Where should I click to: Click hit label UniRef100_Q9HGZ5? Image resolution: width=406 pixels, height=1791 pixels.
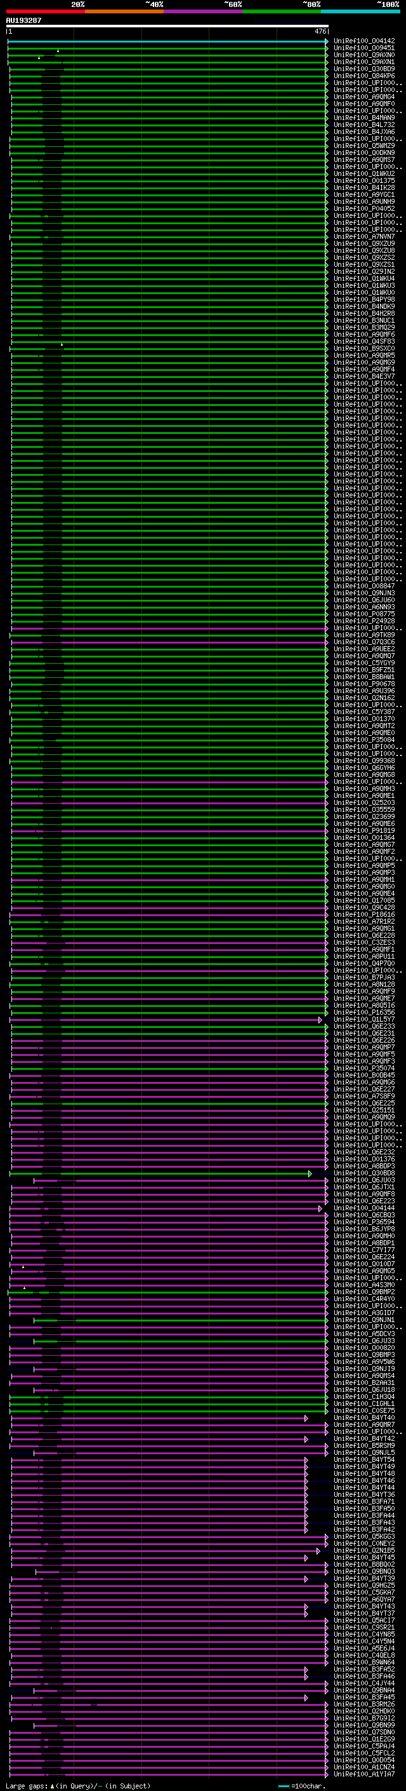pyautogui.click(x=364, y=1586)
